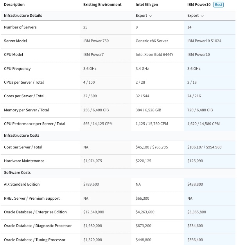Select the $1,074,075 maintenance cell
Image resolution: width=237 pixels, height=245 pixels.
click(x=92, y=161)
